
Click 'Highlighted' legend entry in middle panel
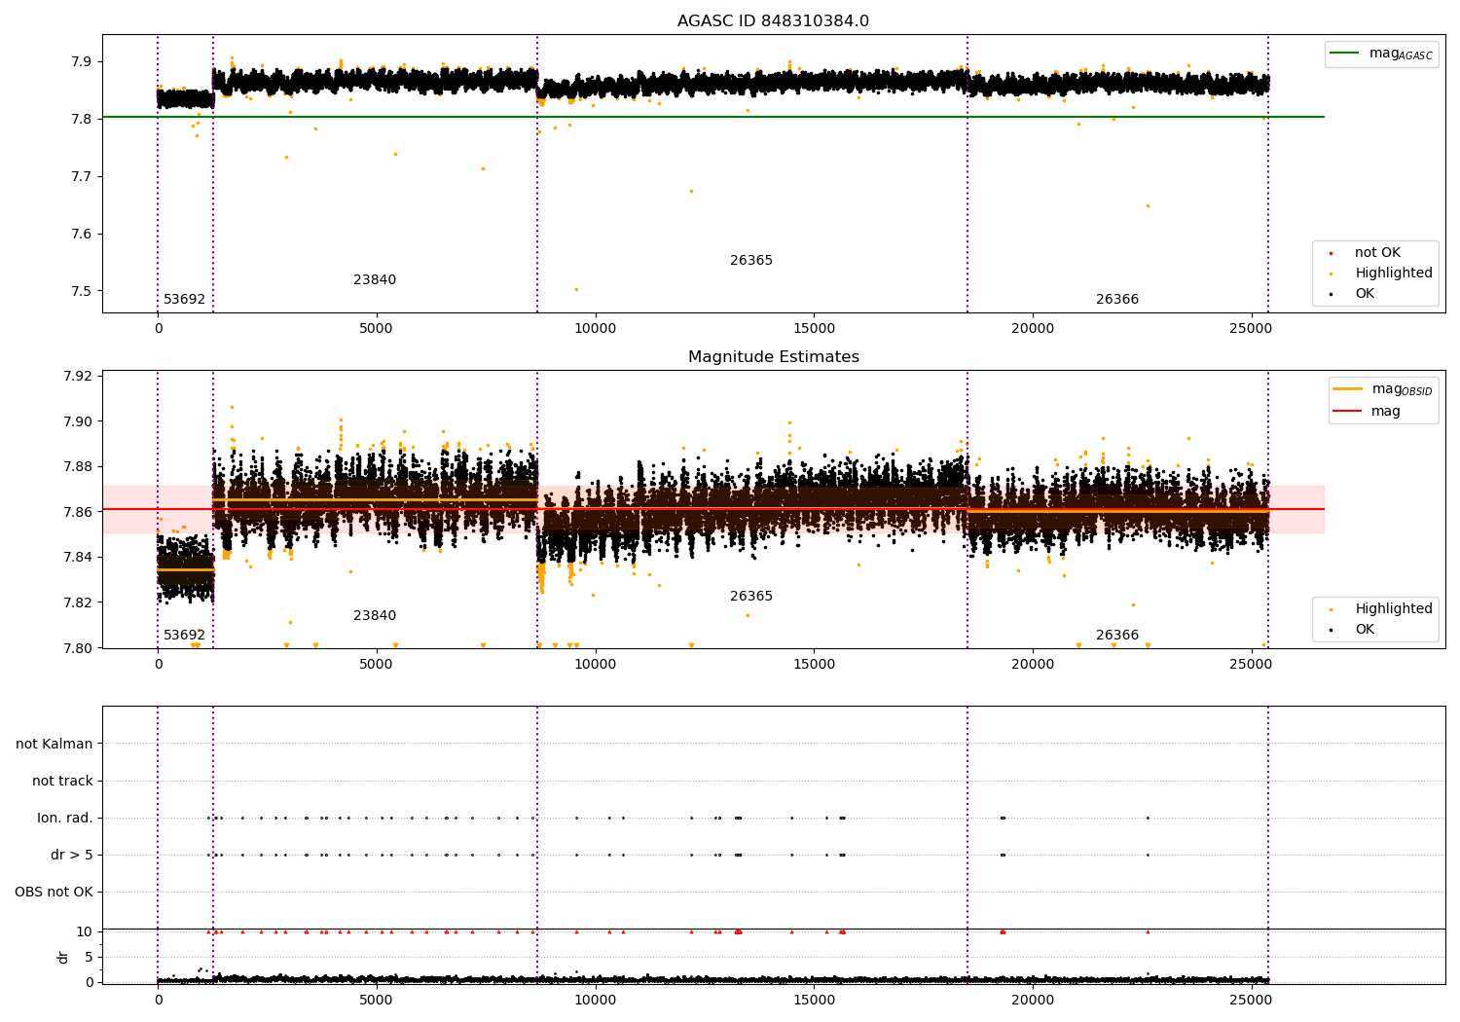click(x=1381, y=609)
